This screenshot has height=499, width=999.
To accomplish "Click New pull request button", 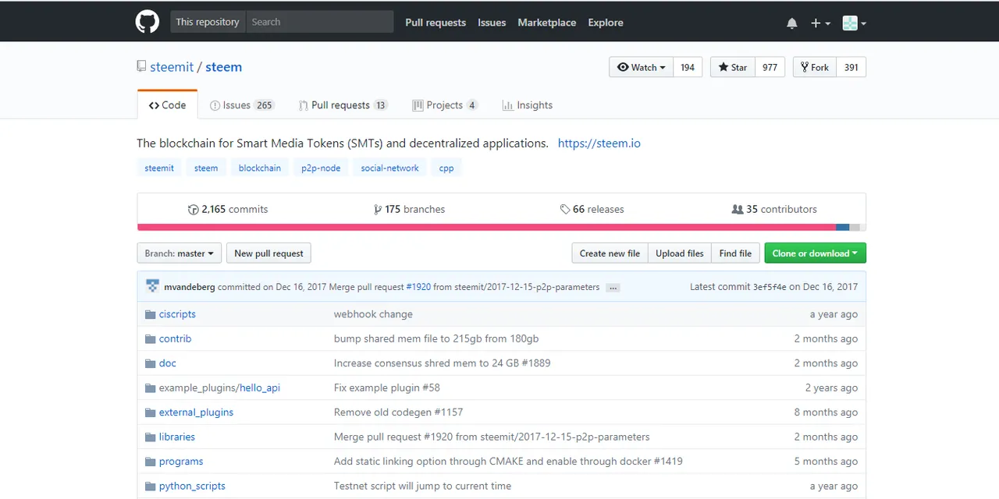I will (x=268, y=253).
